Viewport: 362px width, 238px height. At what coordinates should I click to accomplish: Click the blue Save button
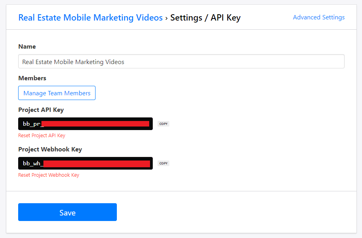67,212
